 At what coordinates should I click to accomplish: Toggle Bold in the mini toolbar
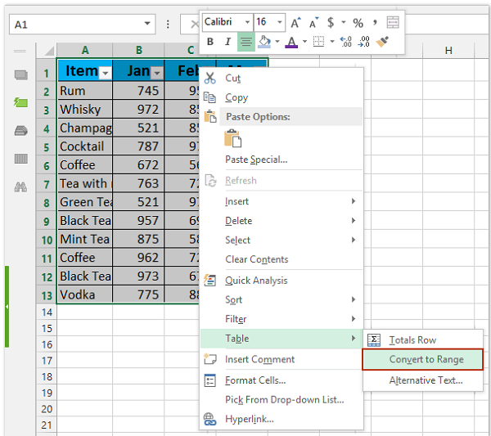tap(210, 42)
